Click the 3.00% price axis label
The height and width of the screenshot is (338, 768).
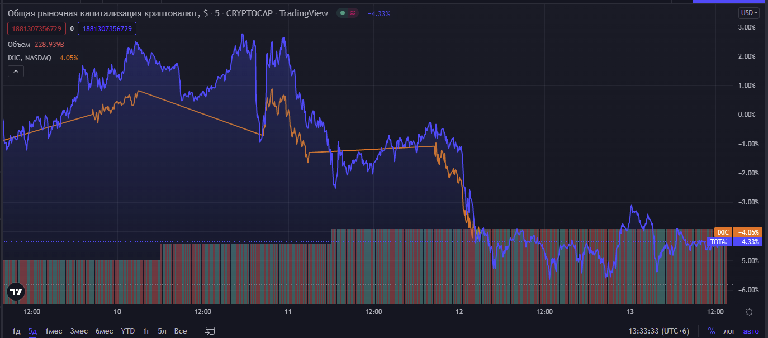pos(747,27)
